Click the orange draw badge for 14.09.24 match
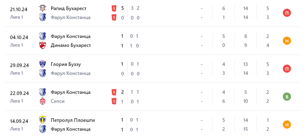304x137 pixels. [287, 125]
